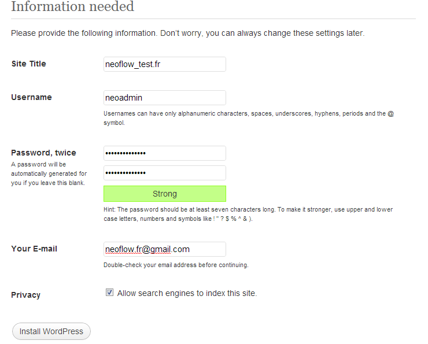Click the Site Title text field
This screenshot has height=344, width=428.
(164, 64)
